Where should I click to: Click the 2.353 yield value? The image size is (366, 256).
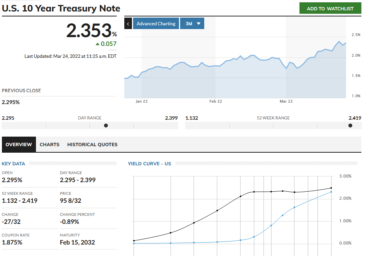89,30
